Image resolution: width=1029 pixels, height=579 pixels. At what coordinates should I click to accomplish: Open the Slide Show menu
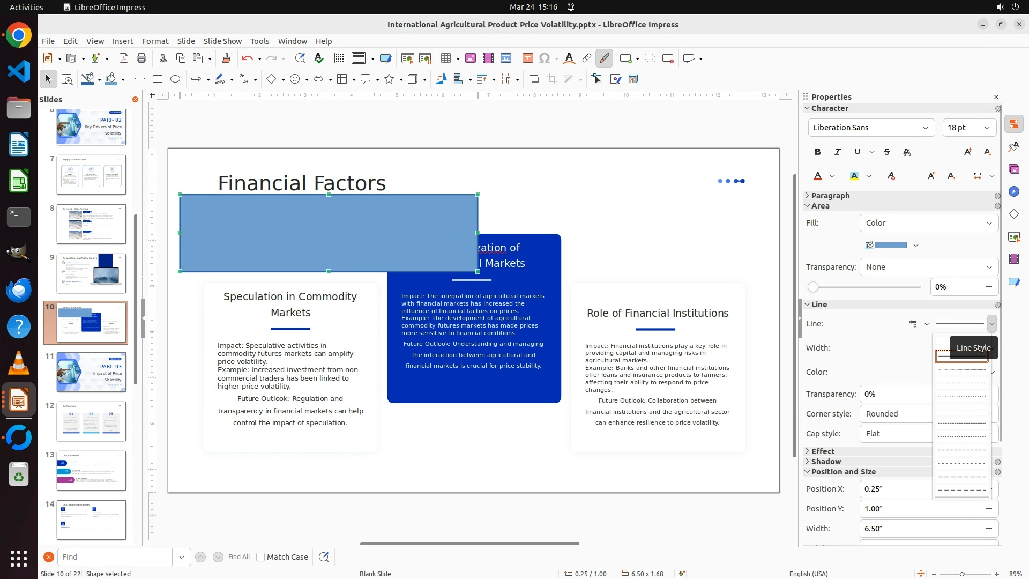point(222,41)
